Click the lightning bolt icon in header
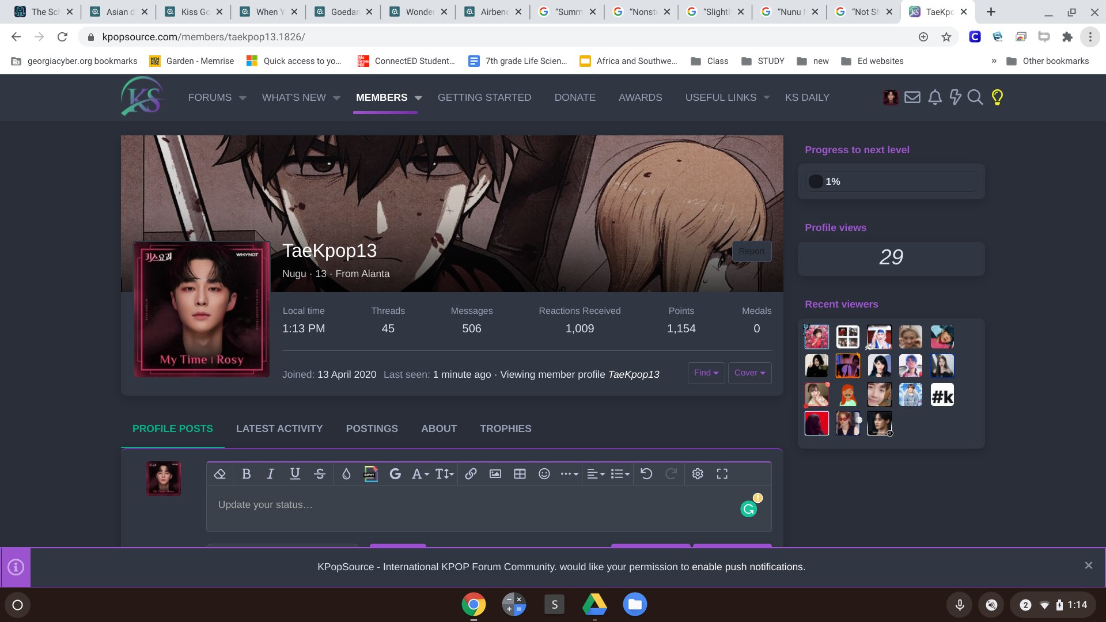 (955, 97)
